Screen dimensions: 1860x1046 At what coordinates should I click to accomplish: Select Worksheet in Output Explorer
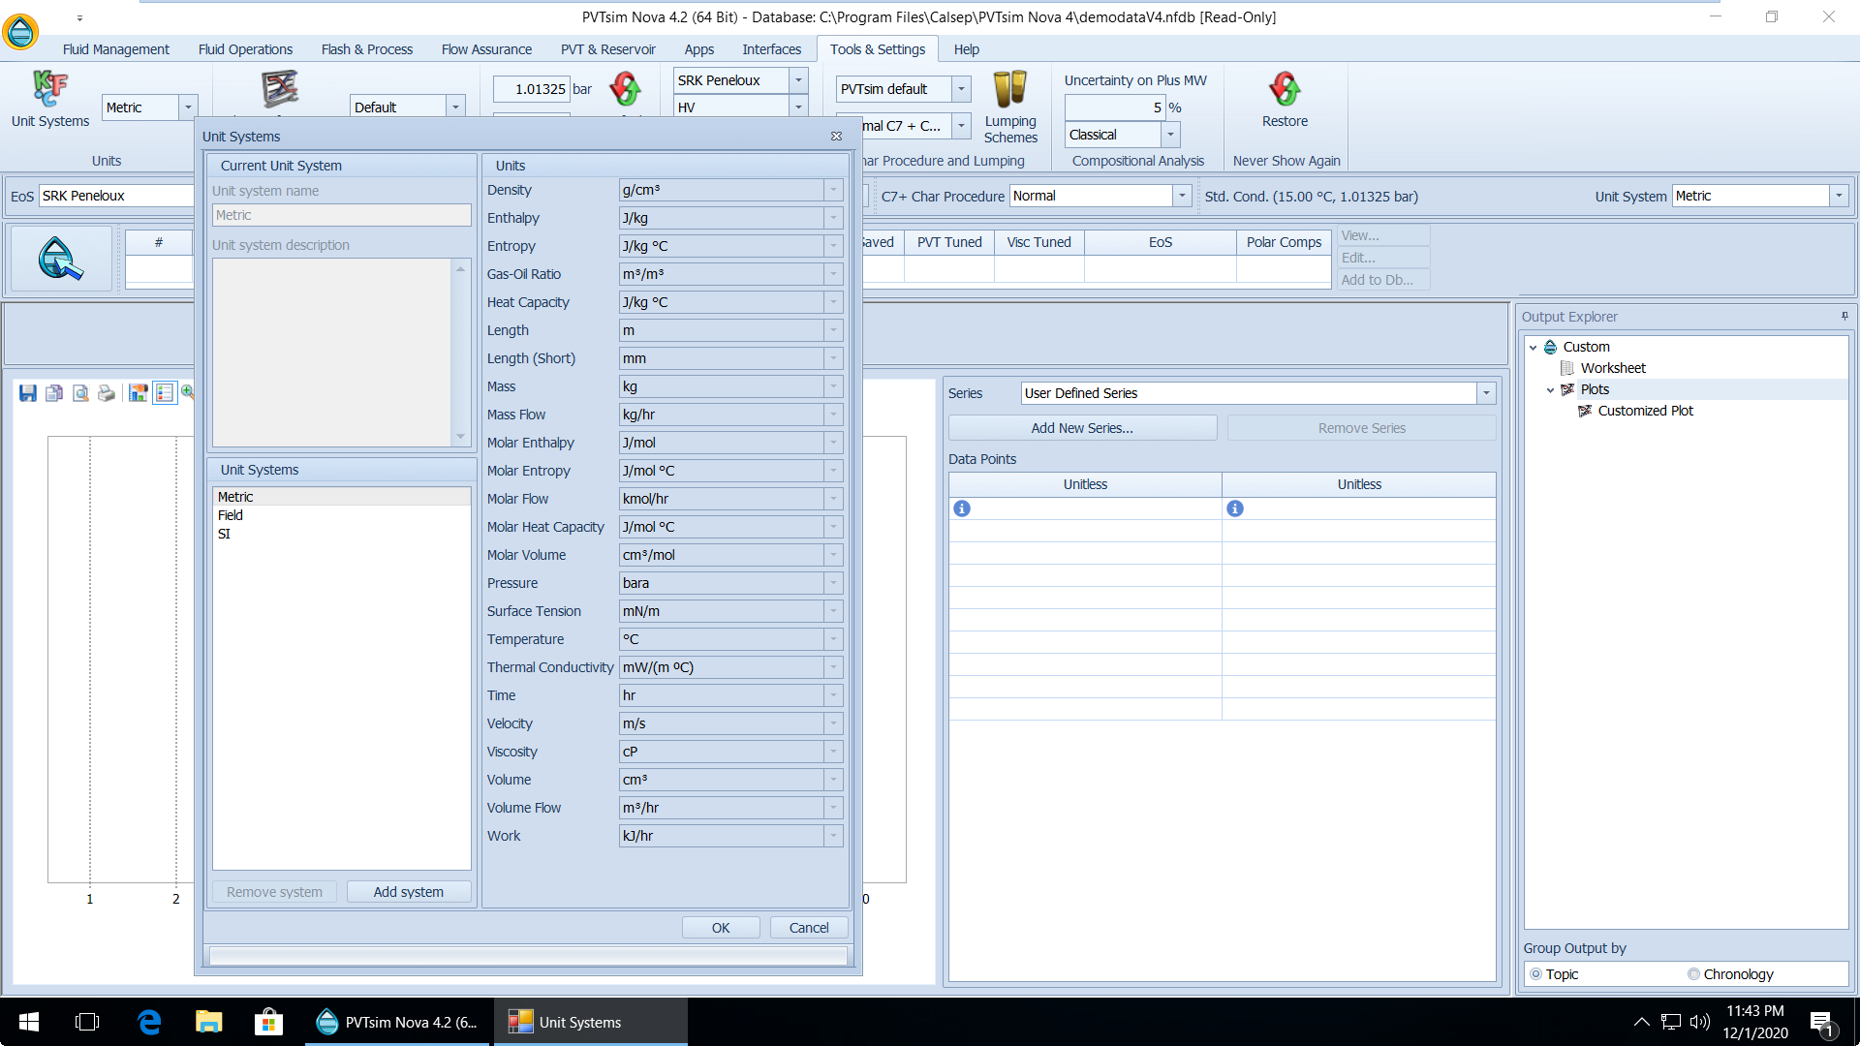point(1613,368)
